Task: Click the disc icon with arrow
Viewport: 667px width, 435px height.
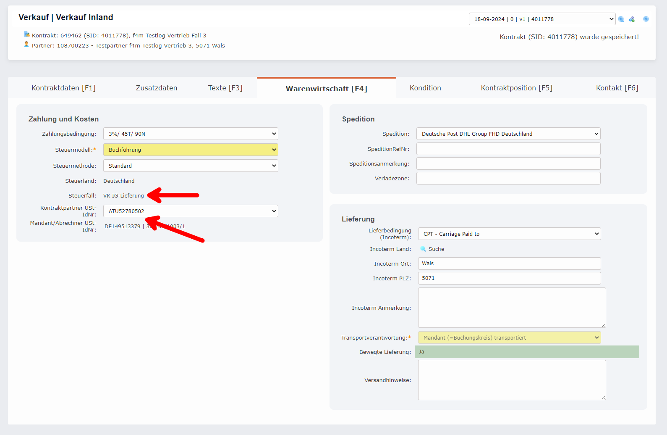Action: coord(621,19)
